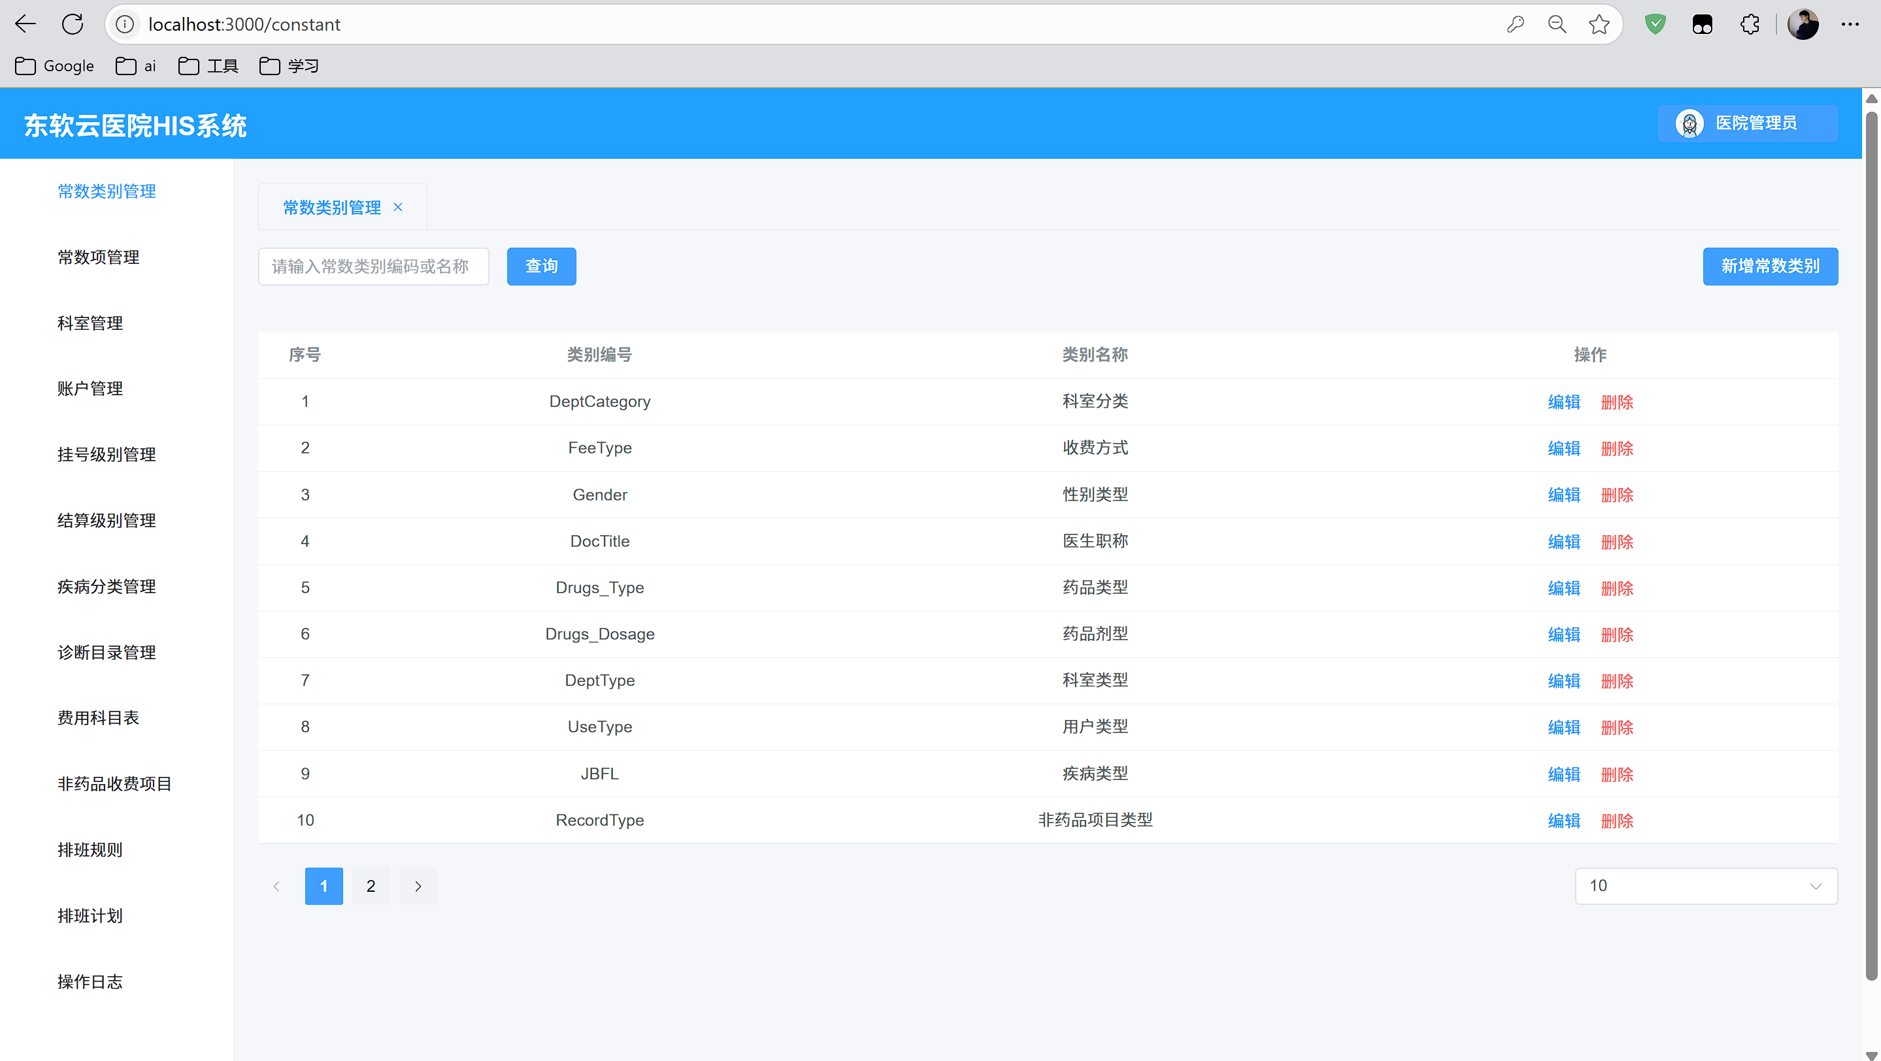The image size is (1881, 1061).
Task: Go to next page with right chevron
Action: click(x=418, y=886)
